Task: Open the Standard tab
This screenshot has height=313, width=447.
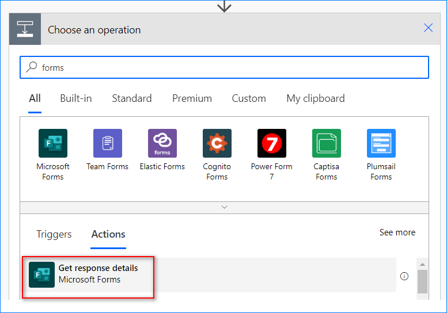Action: click(132, 98)
